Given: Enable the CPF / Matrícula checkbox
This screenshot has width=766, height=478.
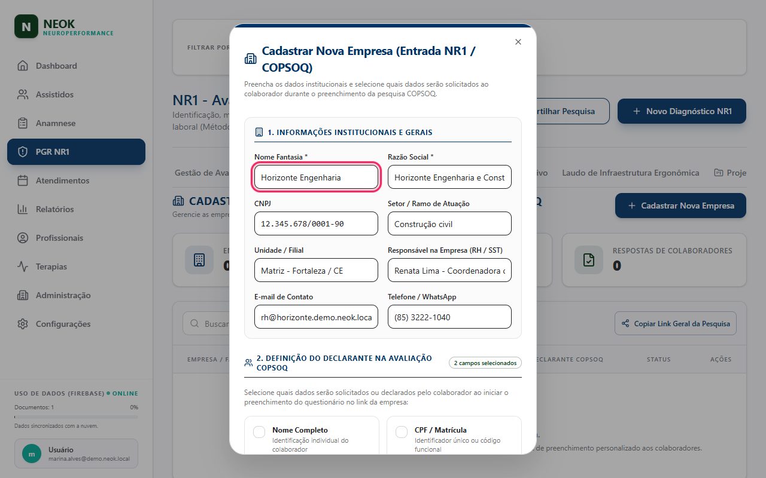Looking at the screenshot, I should 403,432.
